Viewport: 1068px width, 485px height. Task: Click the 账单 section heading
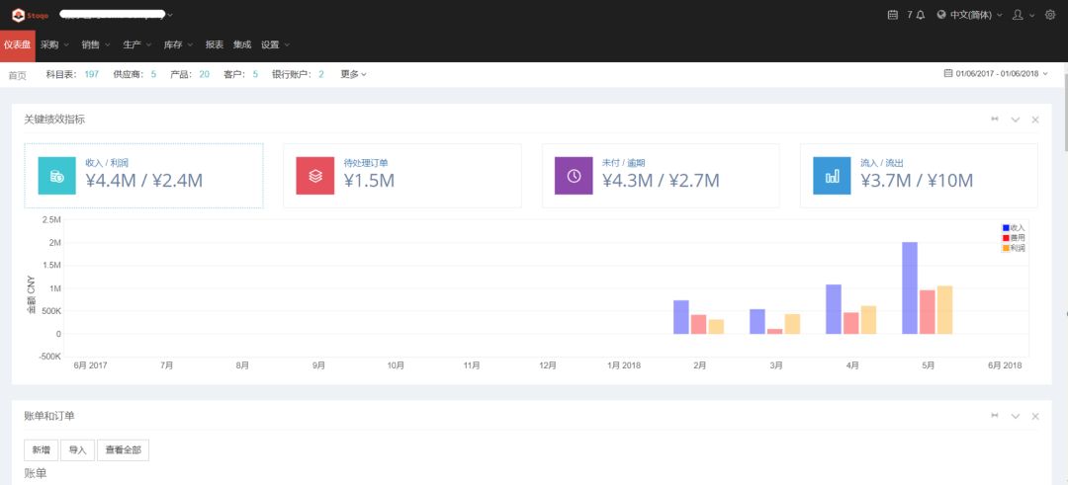pyautogui.click(x=36, y=473)
